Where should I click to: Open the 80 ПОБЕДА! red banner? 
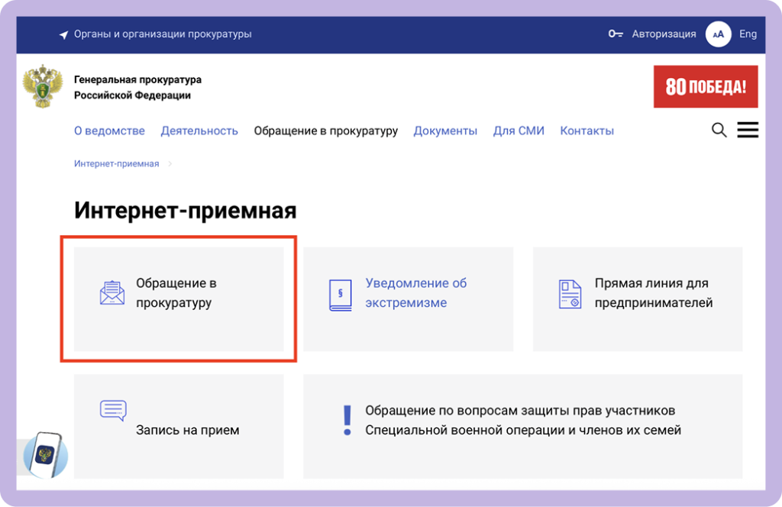click(706, 87)
